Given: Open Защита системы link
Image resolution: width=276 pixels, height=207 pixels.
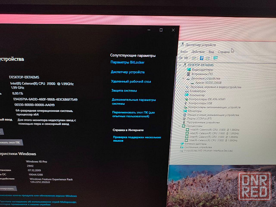Looking at the screenshot, I should 124,91.
